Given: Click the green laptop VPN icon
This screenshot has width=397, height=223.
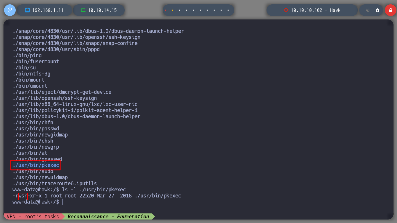Looking at the screenshot, I should point(83,10).
